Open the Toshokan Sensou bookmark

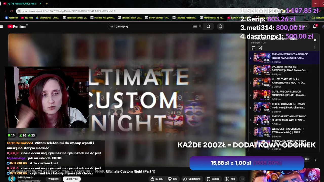point(75,18)
